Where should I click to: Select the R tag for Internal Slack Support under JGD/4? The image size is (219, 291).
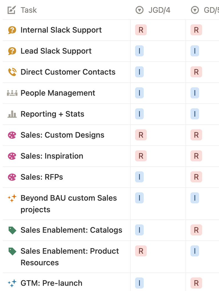click(x=141, y=30)
